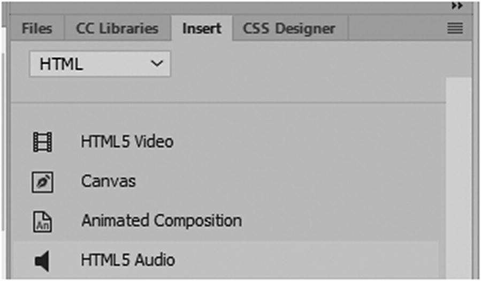Screen dimensions: 481x281
Task: Open the CC Libraries tab
Action: click(117, 28)
